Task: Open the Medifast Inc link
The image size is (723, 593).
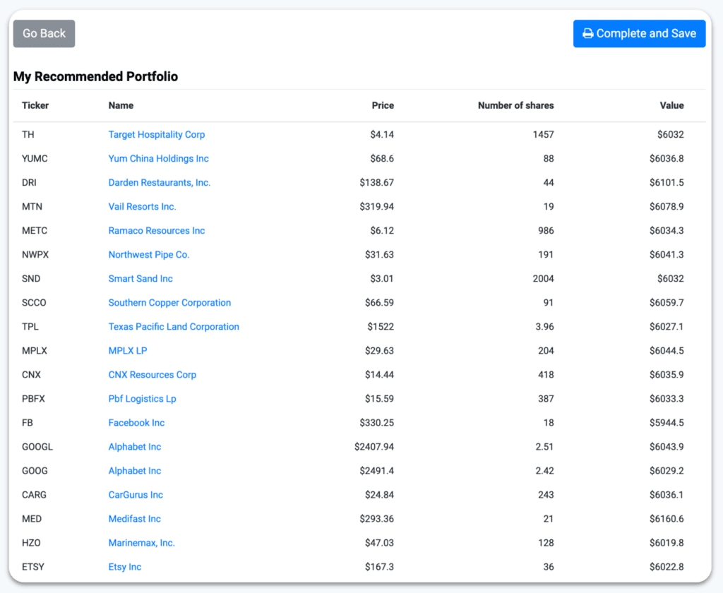Action: pyautogui.click(x=134, y=519)
